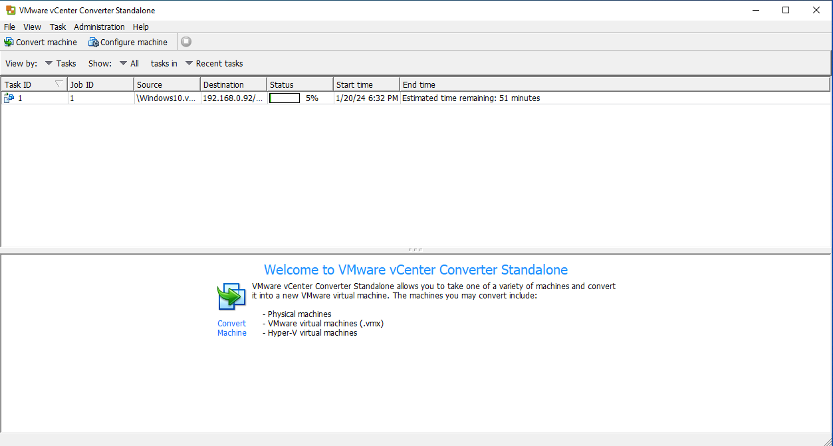Click the Start time column header
Viewport: 833px width, 446px height.
coord(367,84)
